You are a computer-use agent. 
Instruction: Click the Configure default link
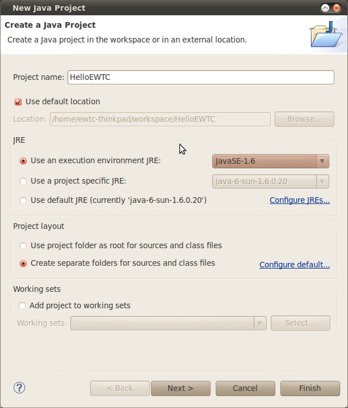[294, 265]
